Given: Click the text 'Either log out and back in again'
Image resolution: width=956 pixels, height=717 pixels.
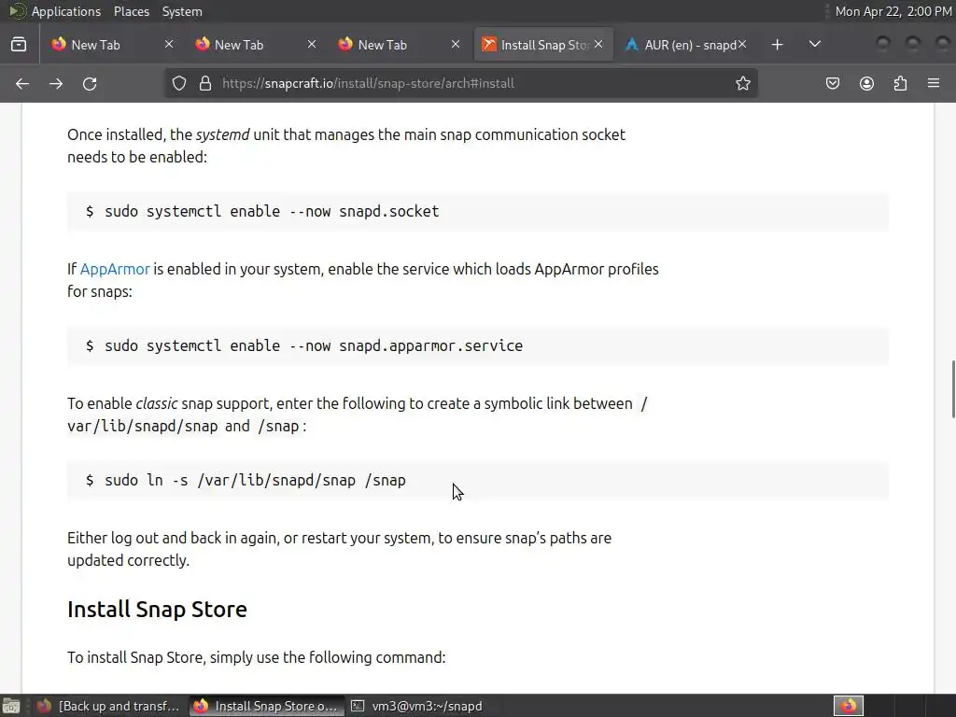Looking at the screenshot, I should click(173, 539).
